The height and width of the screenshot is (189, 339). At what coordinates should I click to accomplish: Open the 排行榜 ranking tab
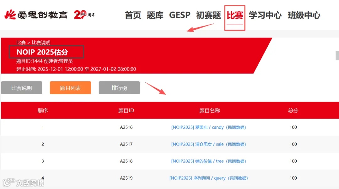click(119, 88)
